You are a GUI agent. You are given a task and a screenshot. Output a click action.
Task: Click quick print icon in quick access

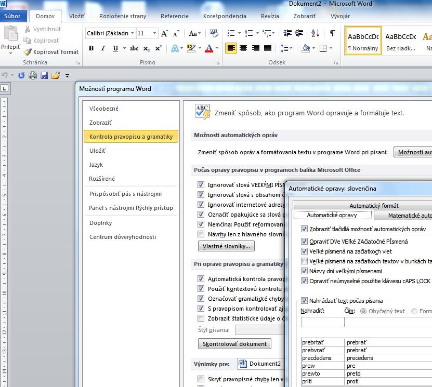click(33, 75)
